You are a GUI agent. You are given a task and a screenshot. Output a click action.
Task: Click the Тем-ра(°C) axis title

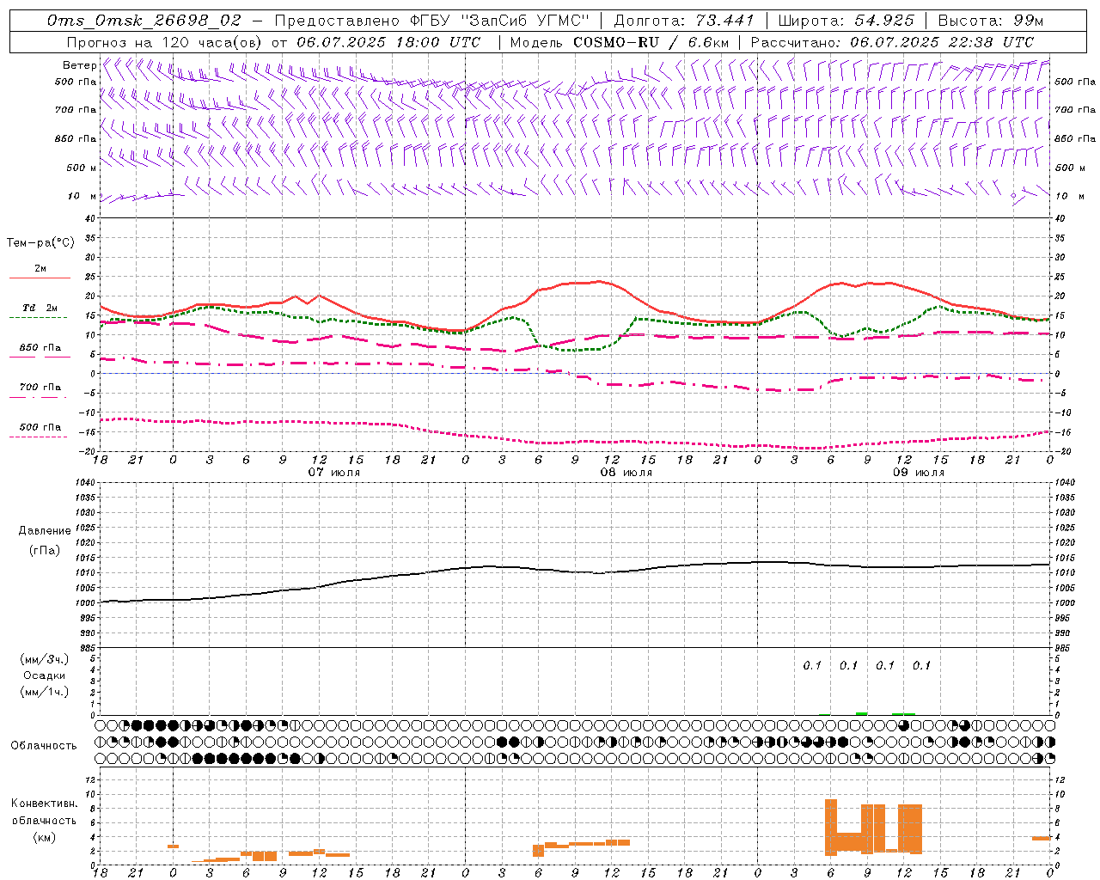pyautogui.click(x=40, y=243)
